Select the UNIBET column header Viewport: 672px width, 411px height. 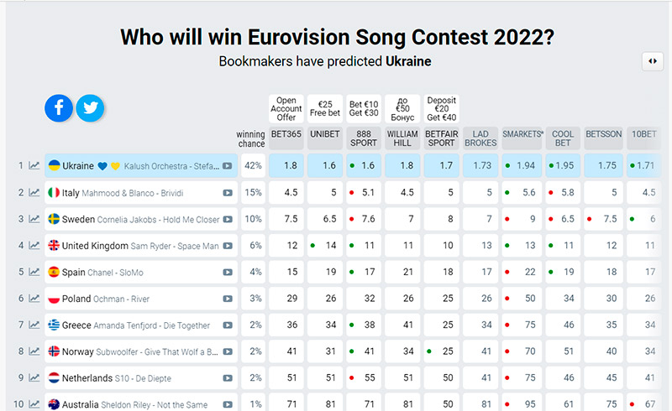coord(325,138)
